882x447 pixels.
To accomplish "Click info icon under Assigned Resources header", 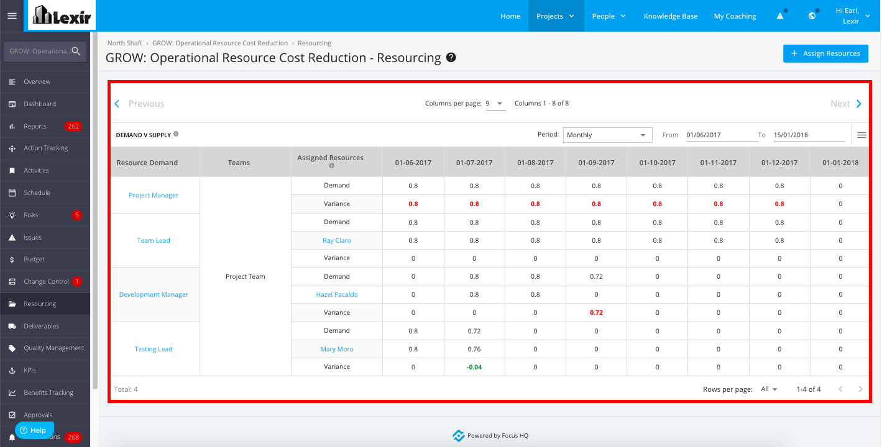I will [x=331, y=166].
